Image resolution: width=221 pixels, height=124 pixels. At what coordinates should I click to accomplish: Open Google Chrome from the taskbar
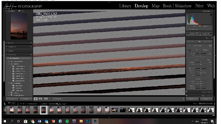(x=33, y=121)
